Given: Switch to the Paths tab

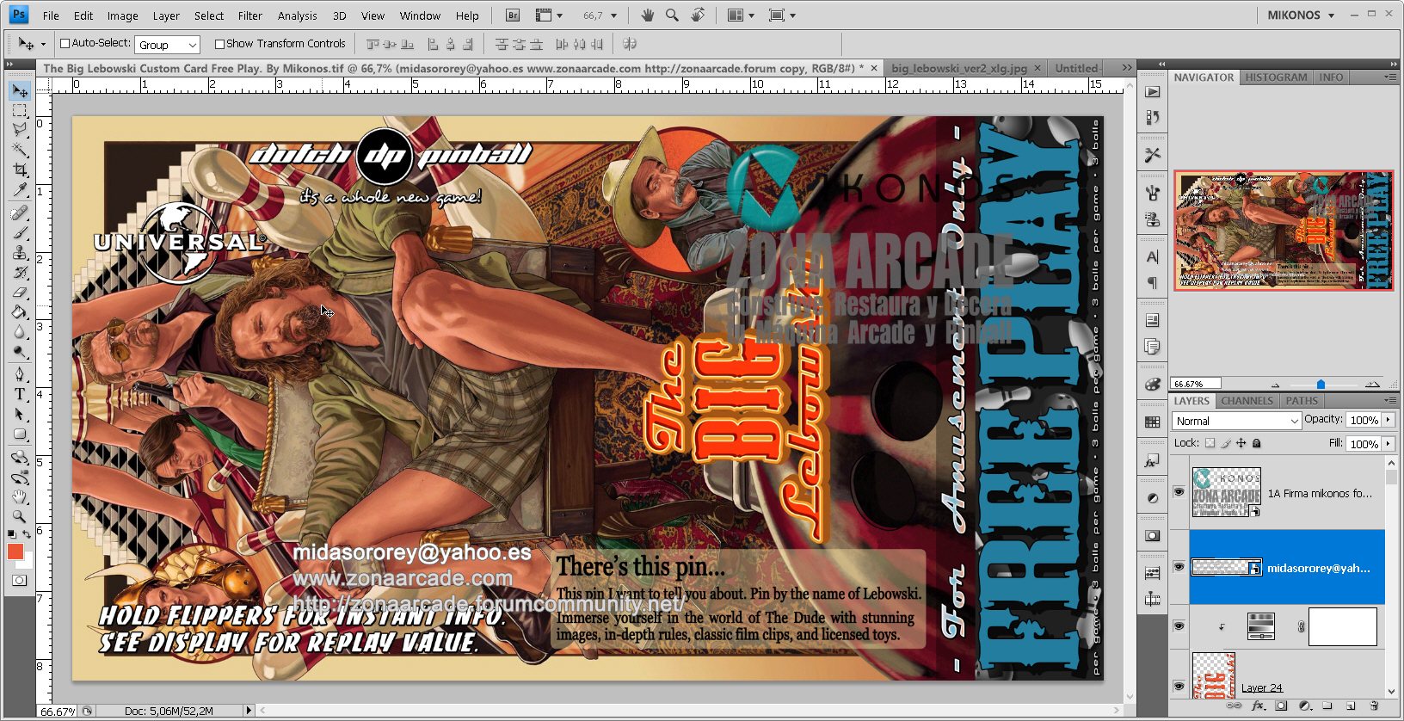Looking at the screenshot, I should tap(1302, 401).
